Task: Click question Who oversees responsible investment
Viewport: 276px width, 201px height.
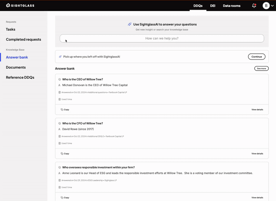Action: [98, 168]
